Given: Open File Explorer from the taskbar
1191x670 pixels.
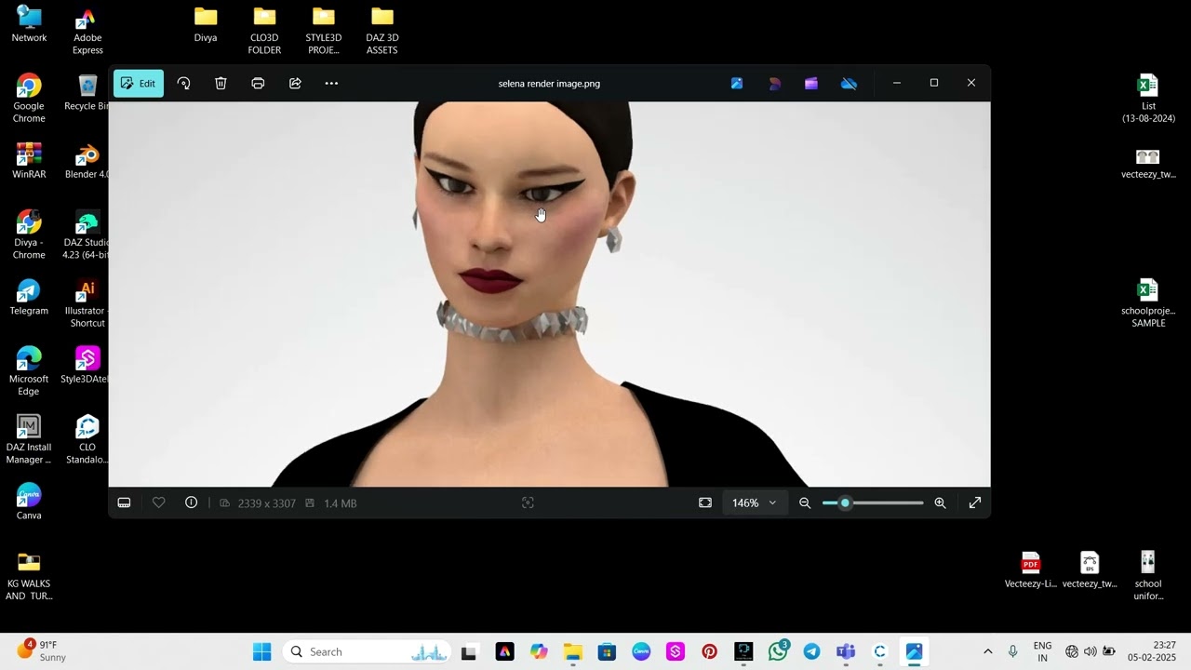Looking at the screenshot, I should tap(573, 651).
